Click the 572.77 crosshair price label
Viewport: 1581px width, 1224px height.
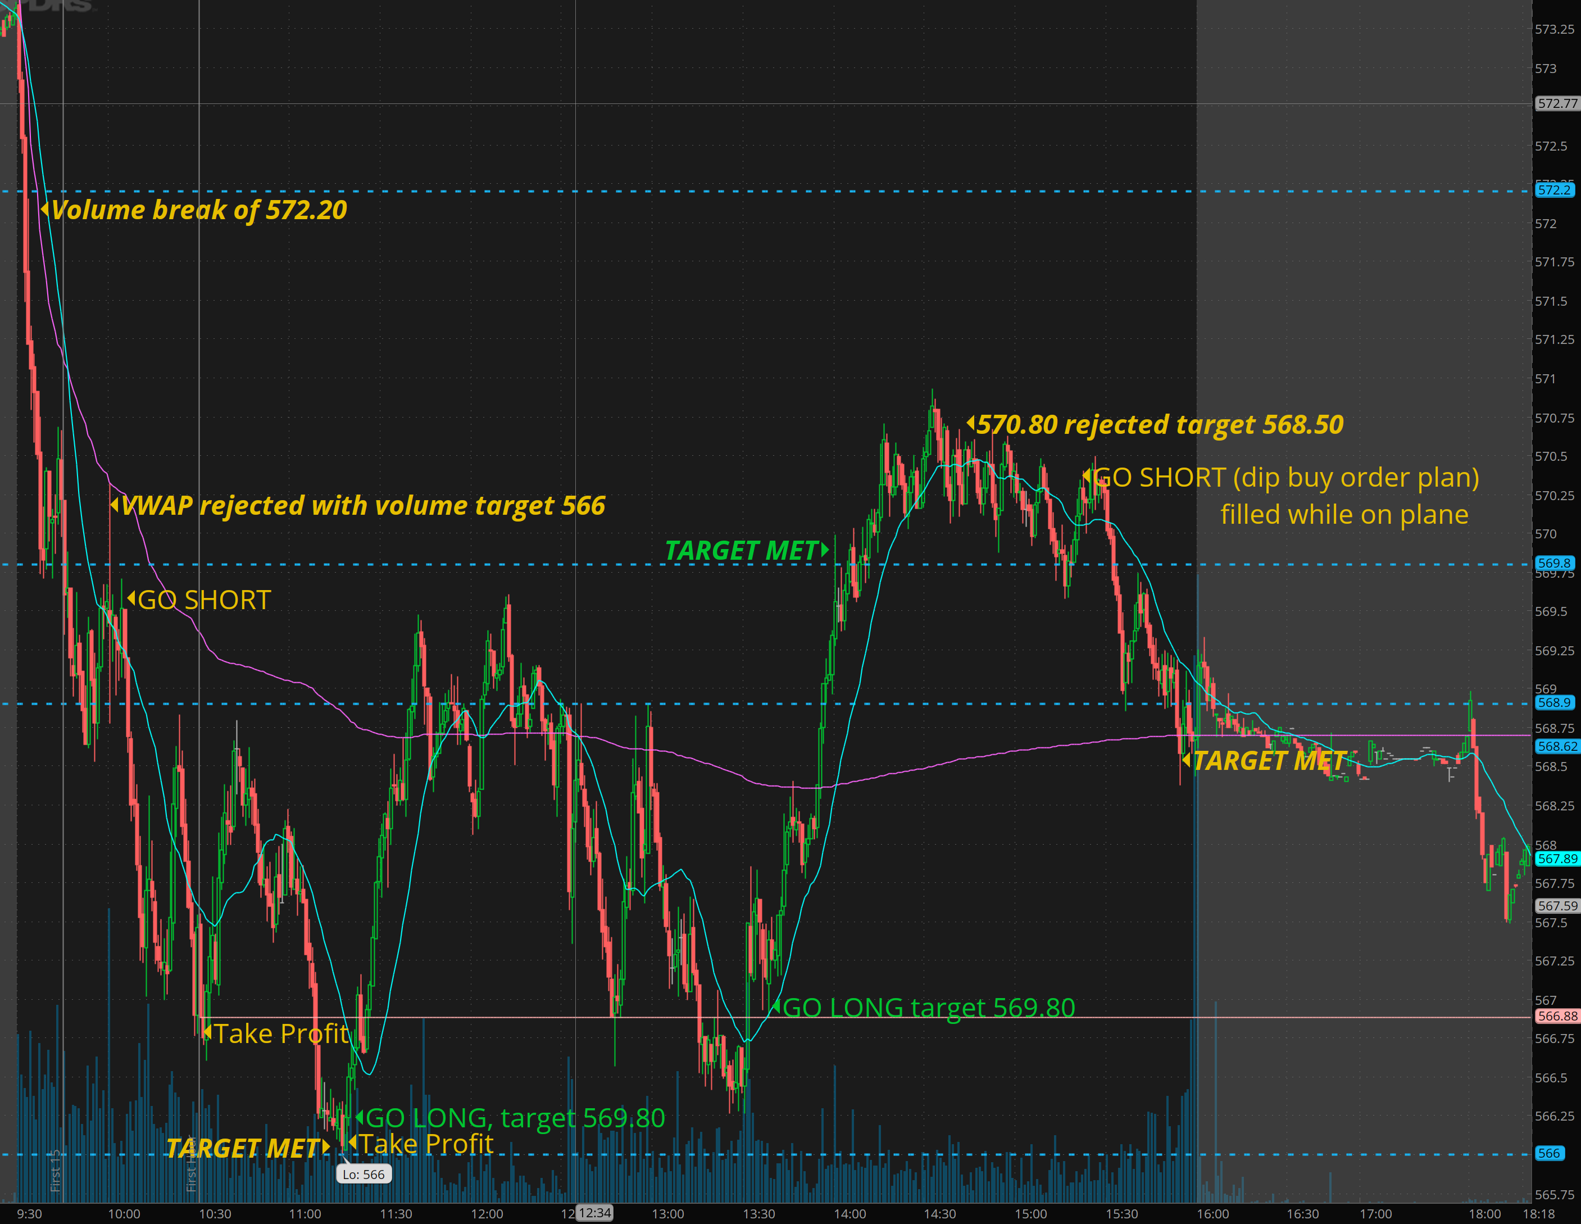[1557, 103]
